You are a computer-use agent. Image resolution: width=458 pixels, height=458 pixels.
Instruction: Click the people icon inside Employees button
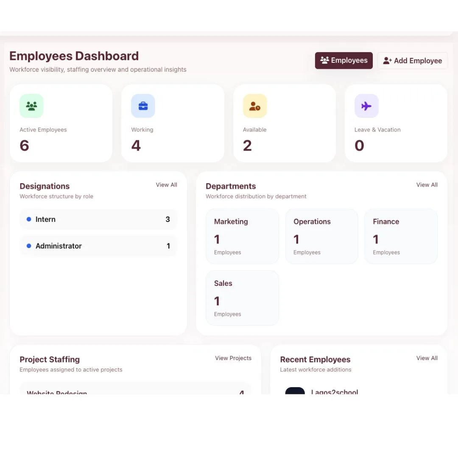tap(324, 60)
